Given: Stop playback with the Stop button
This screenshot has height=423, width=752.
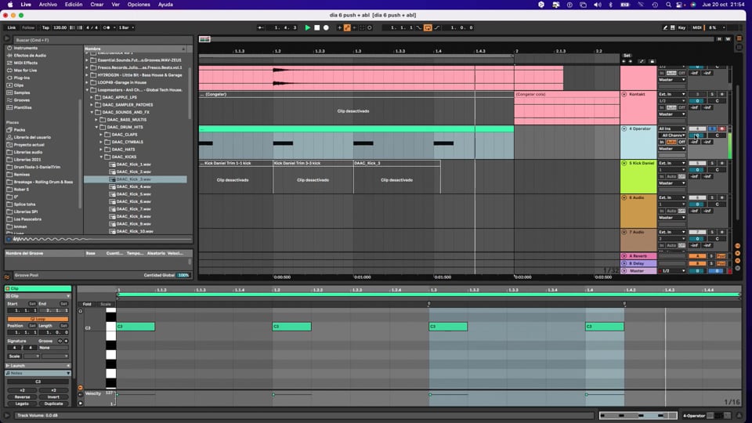Looking at the screenshot, I should tap(316, 28).
